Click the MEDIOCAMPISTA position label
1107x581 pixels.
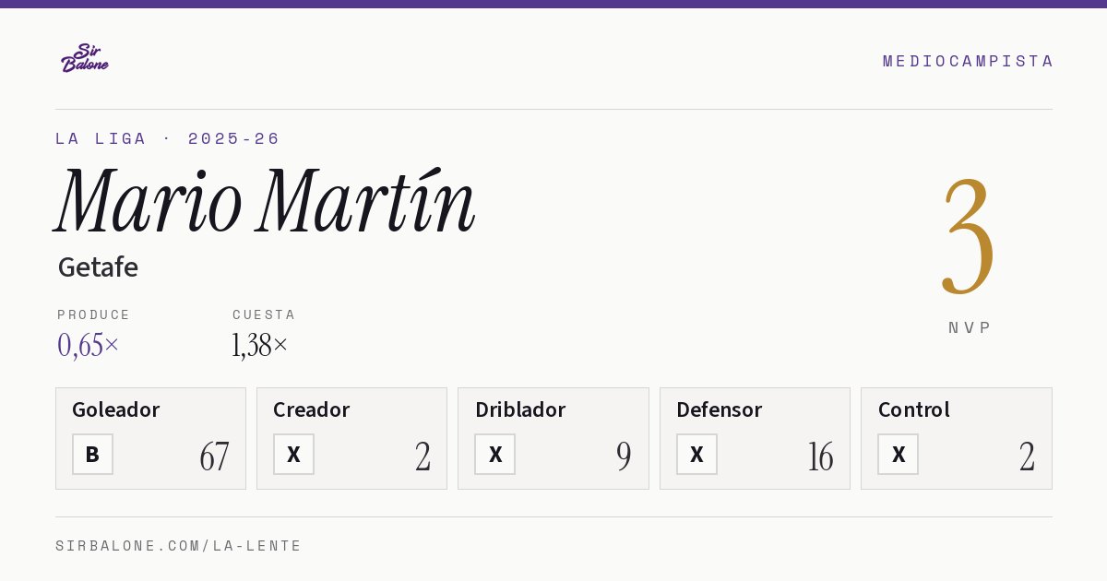(x=968, y=61)
